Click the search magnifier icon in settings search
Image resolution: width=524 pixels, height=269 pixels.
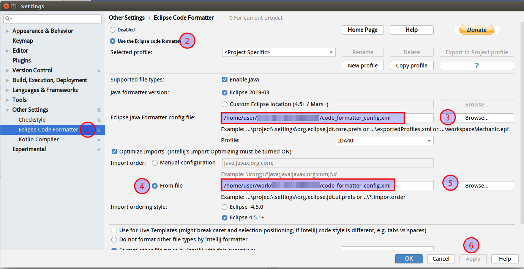tap(9, 19)
